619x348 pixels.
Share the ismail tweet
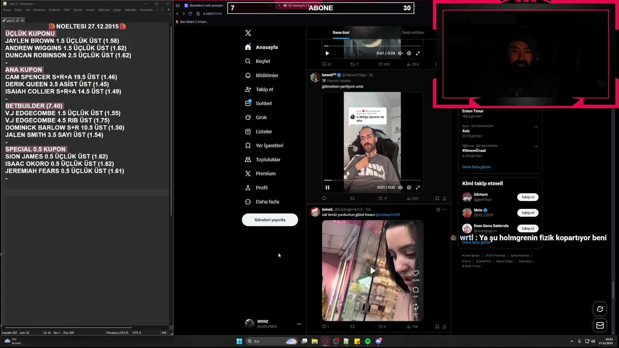tap(444, 327)
